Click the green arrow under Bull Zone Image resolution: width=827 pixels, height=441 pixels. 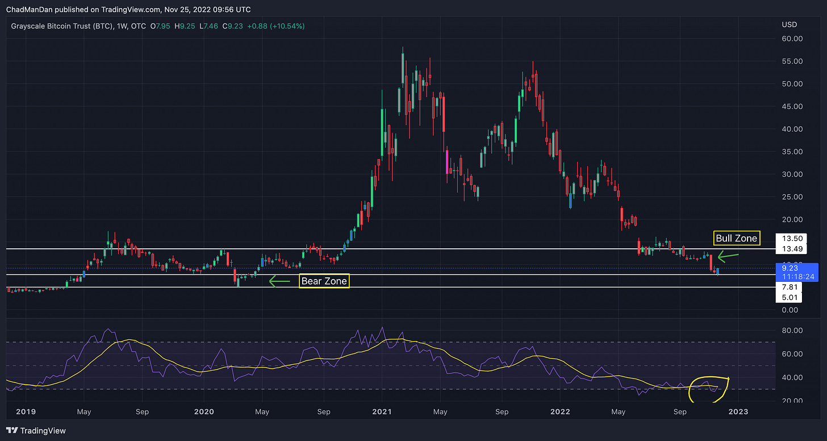point(729,256)
